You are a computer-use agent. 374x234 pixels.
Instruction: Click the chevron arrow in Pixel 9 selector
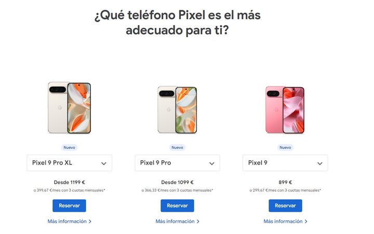(x=320, y=163)
